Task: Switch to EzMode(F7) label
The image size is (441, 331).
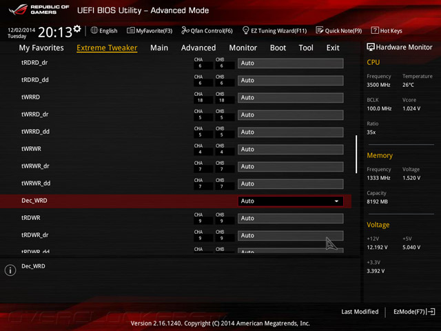Action: pos(409,312)
